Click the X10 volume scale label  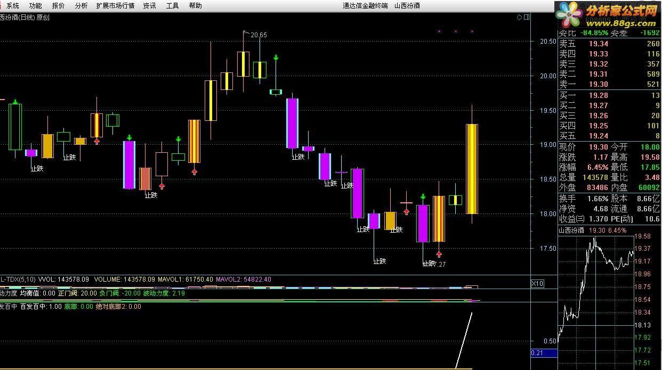tap(538, 284)
